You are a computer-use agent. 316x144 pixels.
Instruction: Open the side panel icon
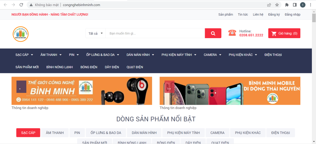(x=295, y=5)
